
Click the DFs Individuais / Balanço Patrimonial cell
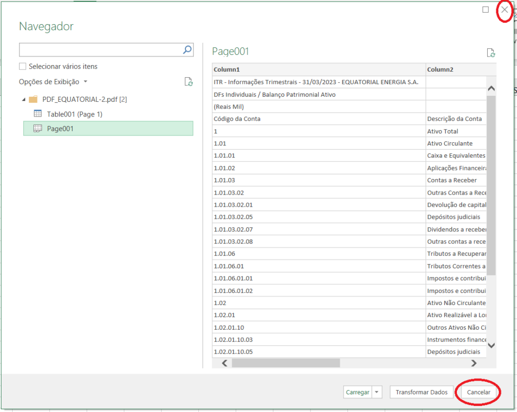[319, 94]
